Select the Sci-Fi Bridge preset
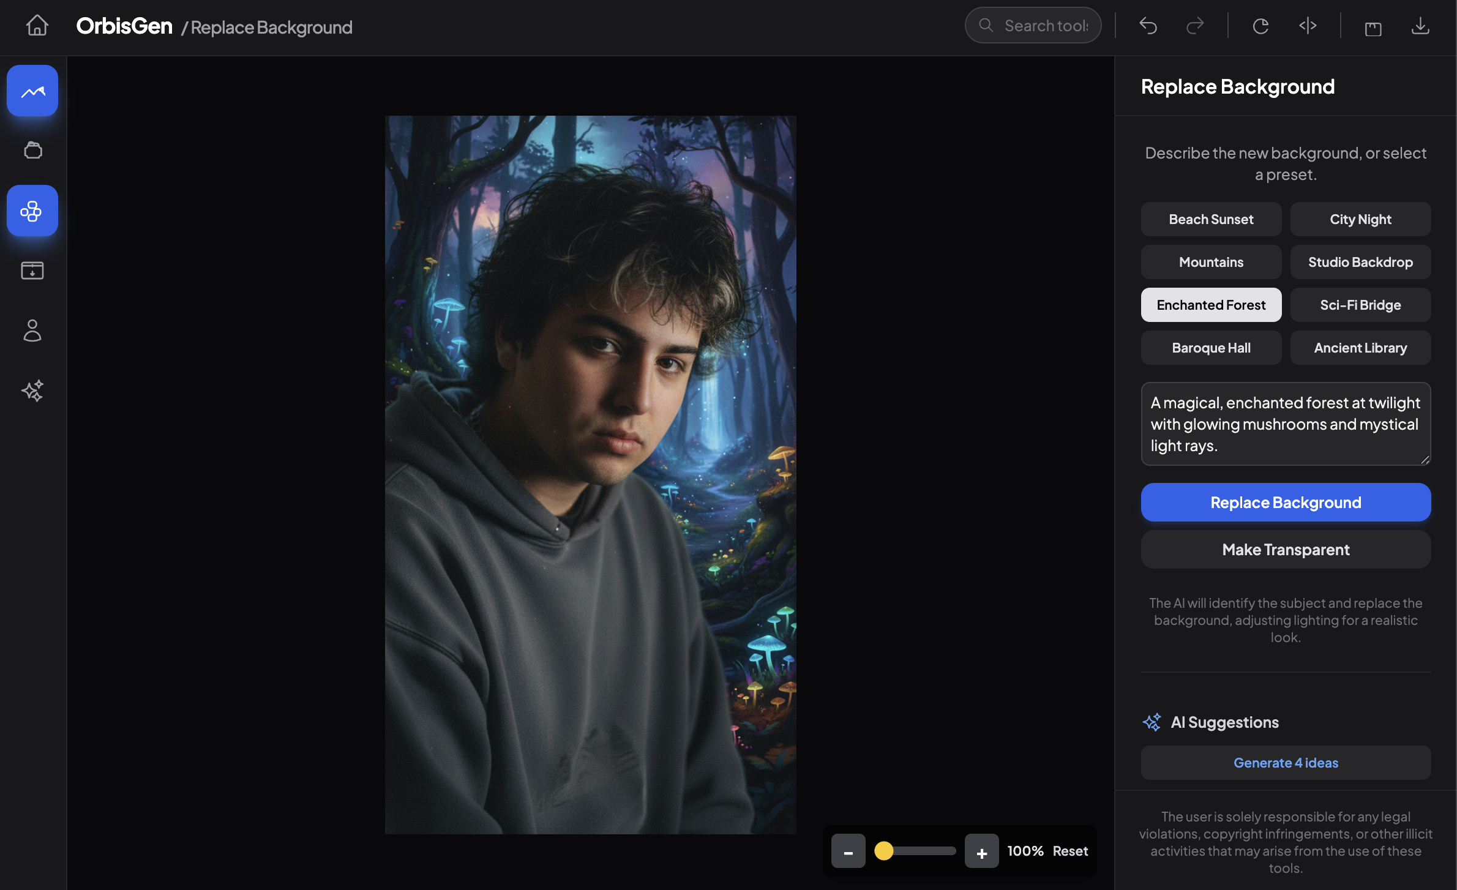This screenshot has width=1457, height=890. pyautogui.click(x=1360, y=305)
